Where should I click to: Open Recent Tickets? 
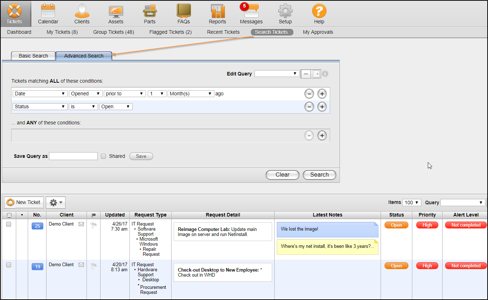tap(223, 32)
